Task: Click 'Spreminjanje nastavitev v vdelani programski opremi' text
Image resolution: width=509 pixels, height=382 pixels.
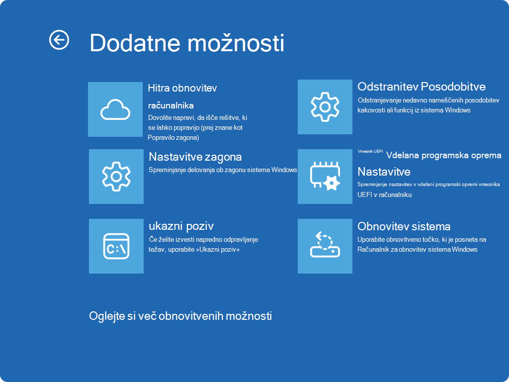Action: [x=428, y=190]
